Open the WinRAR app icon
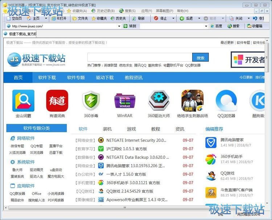272x220 pixels. tap(125, 100)
